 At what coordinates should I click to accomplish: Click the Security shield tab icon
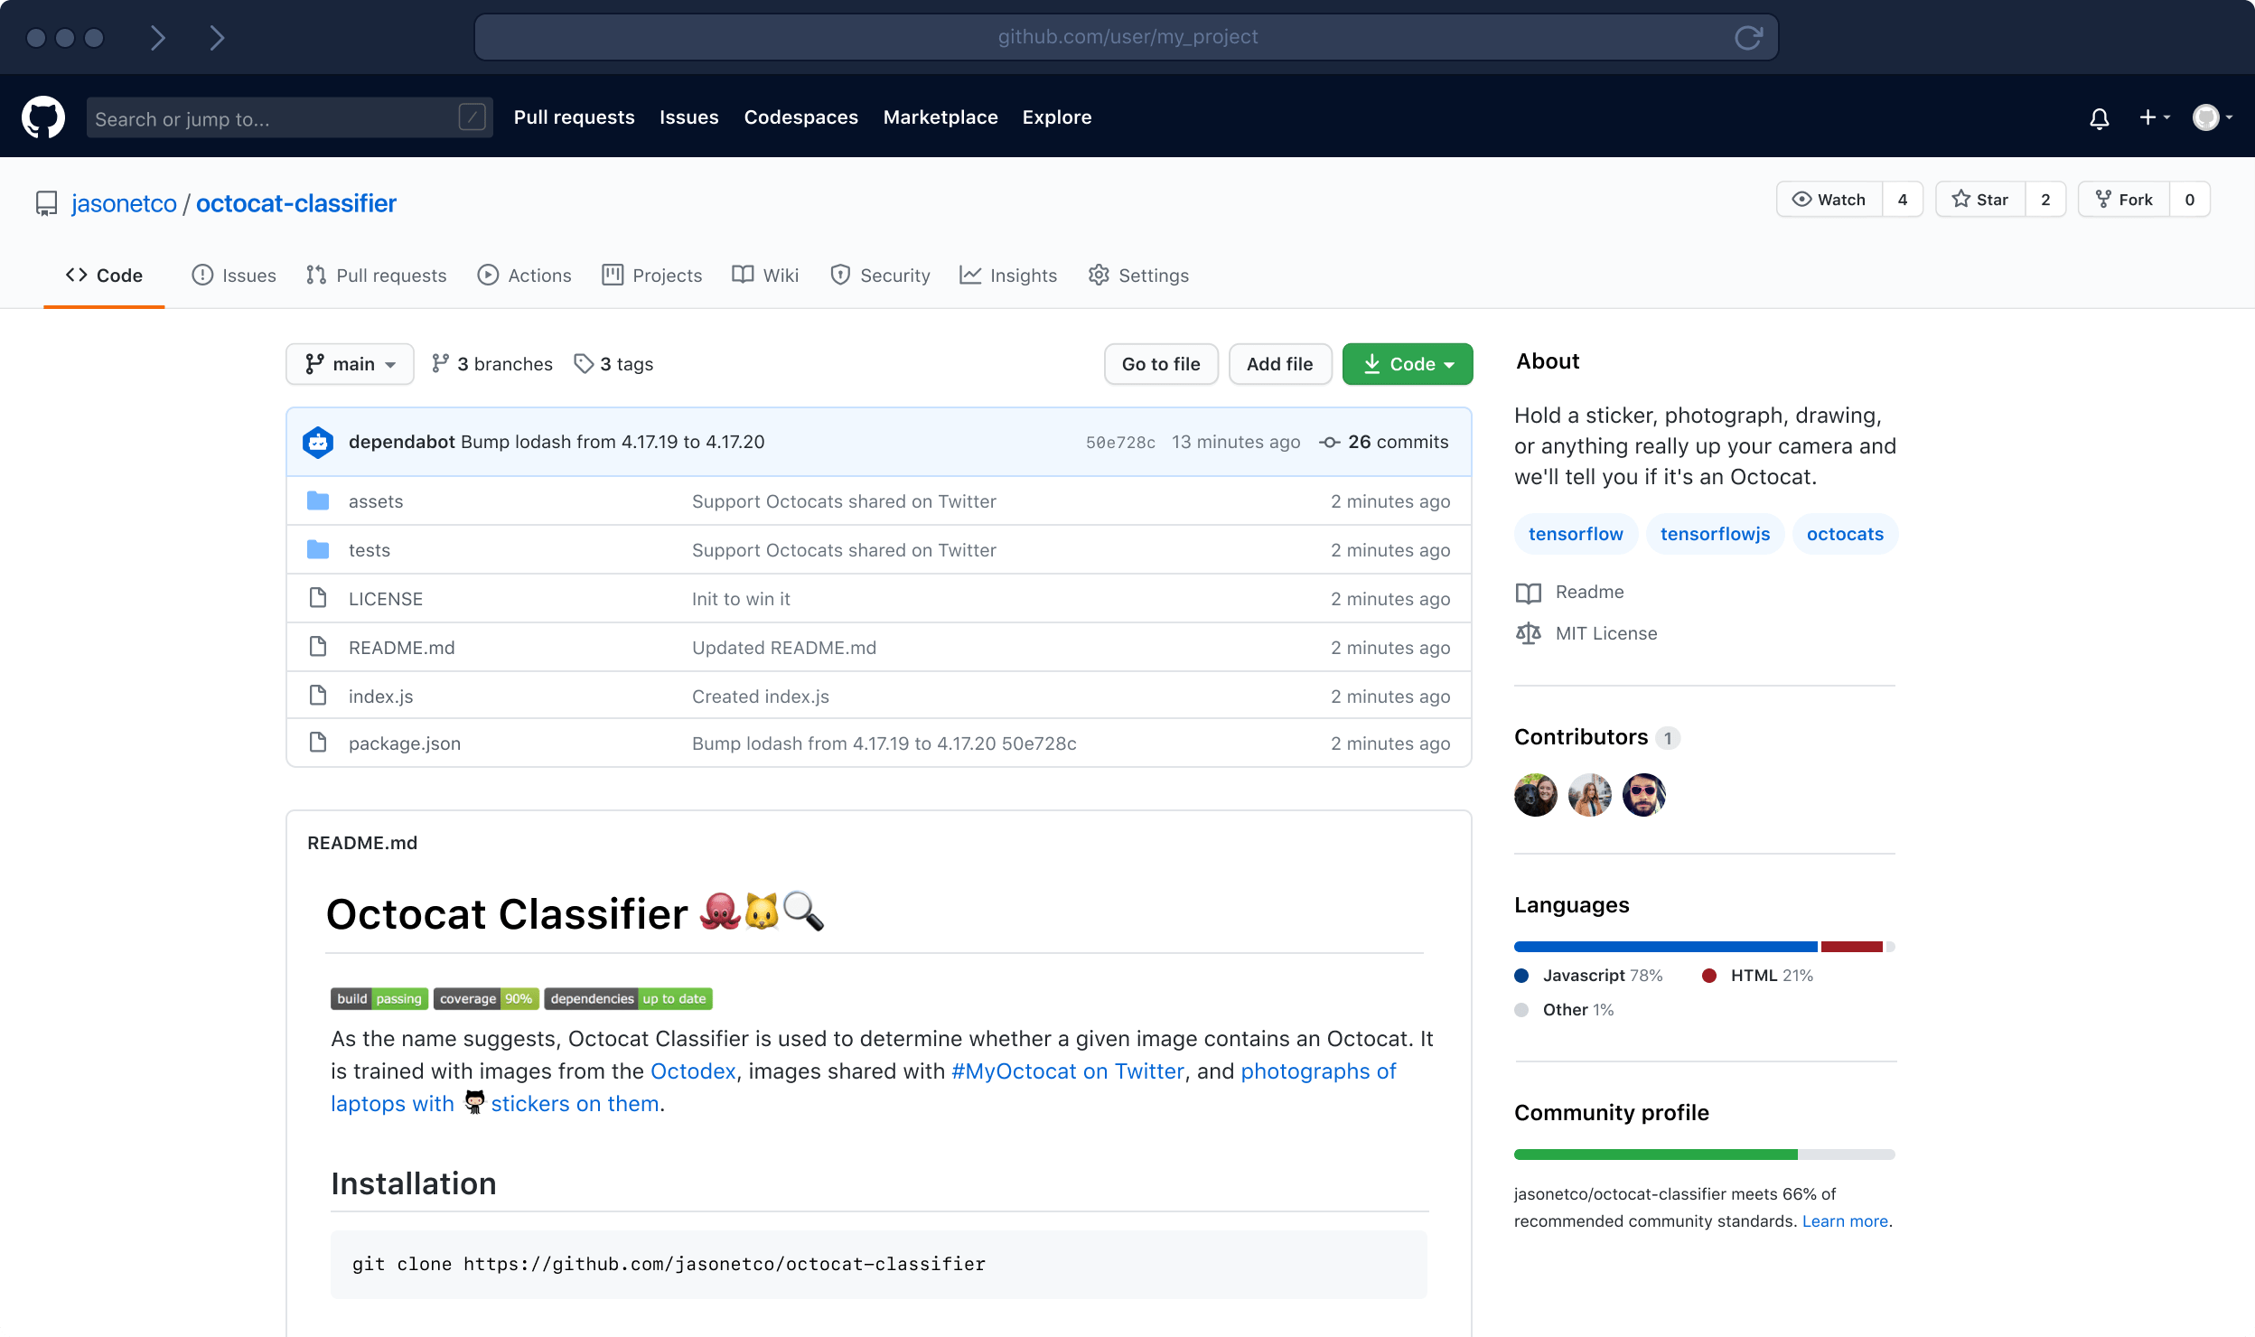(840, 276)
